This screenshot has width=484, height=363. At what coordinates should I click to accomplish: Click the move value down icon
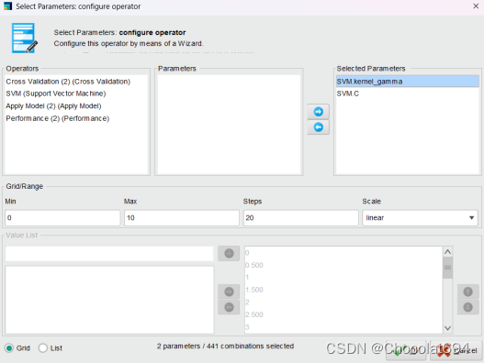(467, 307)
